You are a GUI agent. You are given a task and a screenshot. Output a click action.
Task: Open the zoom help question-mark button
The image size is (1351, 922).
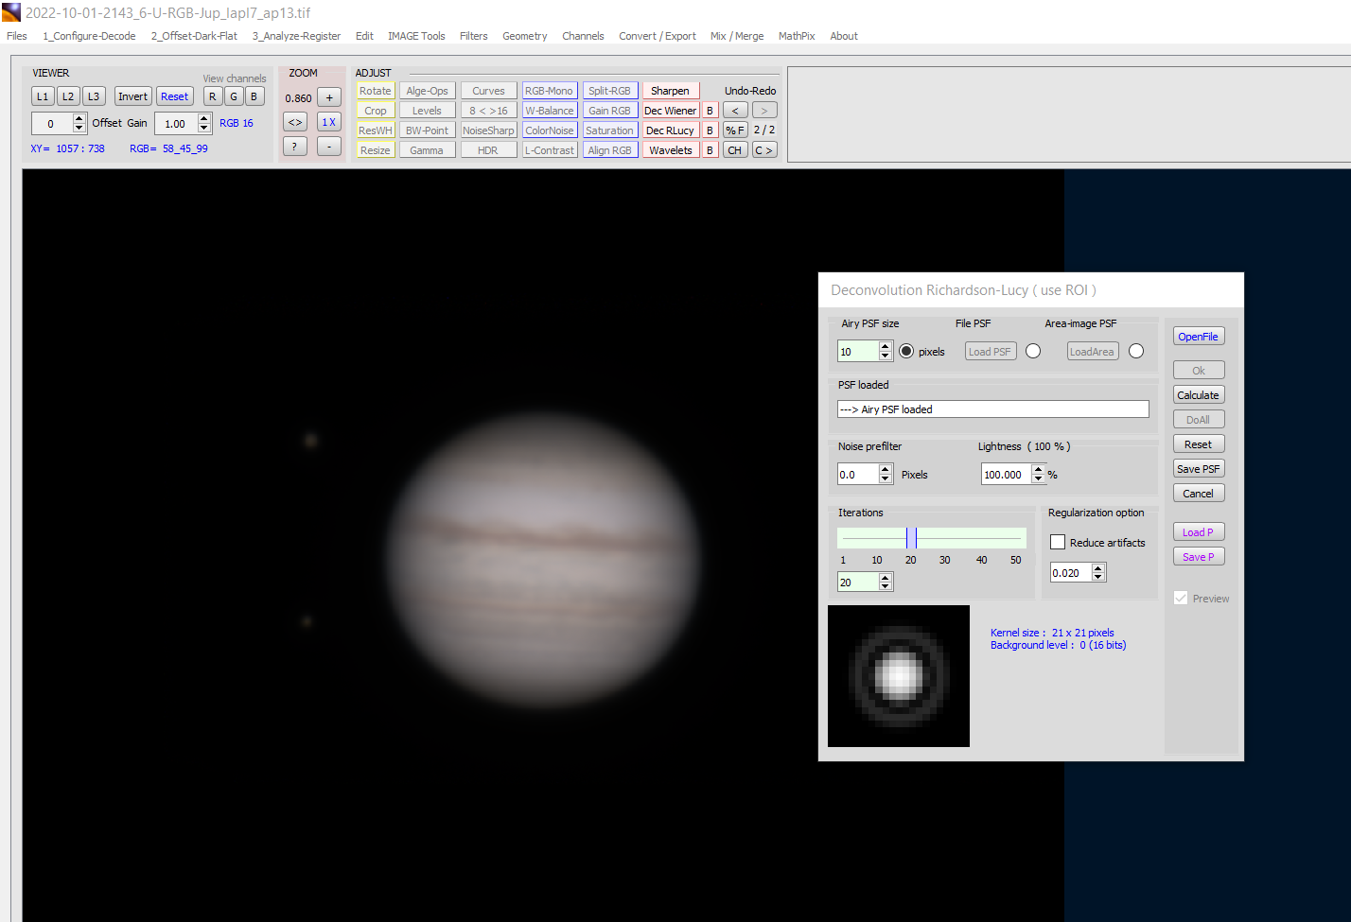tap(295, 147)
